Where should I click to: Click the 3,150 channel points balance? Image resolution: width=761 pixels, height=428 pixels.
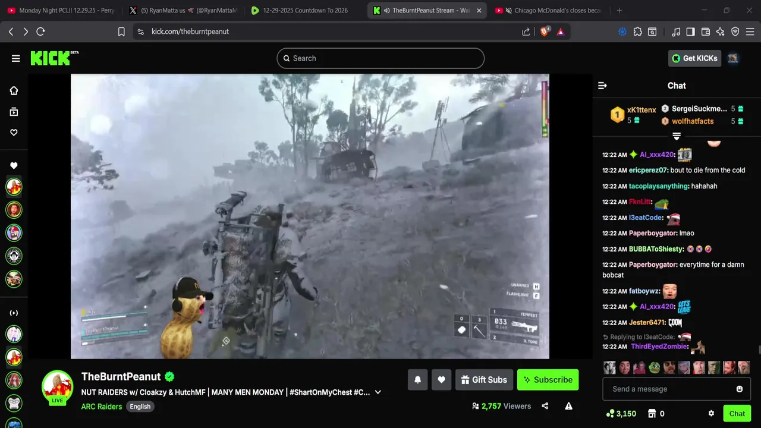(x=621, y=413)
